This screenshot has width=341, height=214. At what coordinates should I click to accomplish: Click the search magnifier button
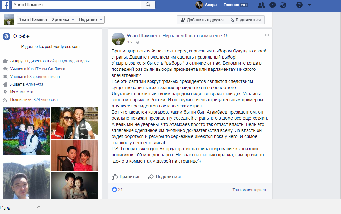click(148, 5)
